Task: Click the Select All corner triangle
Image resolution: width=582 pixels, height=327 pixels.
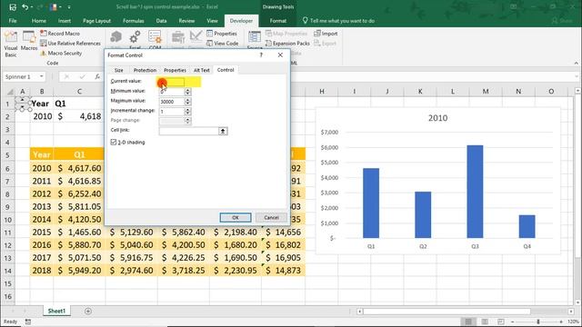Action: tap(10, 92)
